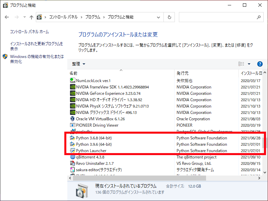
Task: Expand chevron after プログラム breadcrumb
Action: coord(104,17)
